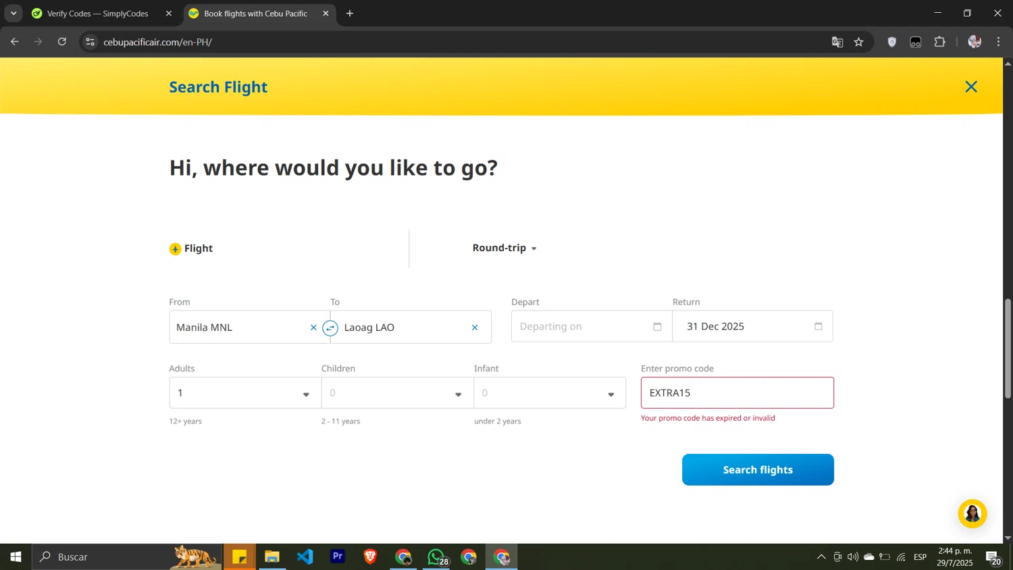This screenshot has width=1013, height=570.
Task: Translate this page icon
Action: coord(837,42)
